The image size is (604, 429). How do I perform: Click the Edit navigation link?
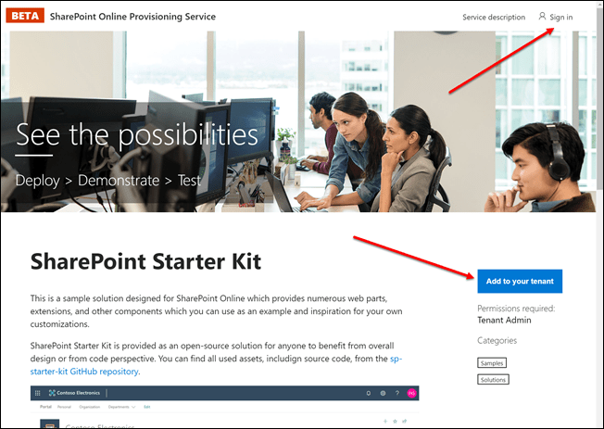146,407
